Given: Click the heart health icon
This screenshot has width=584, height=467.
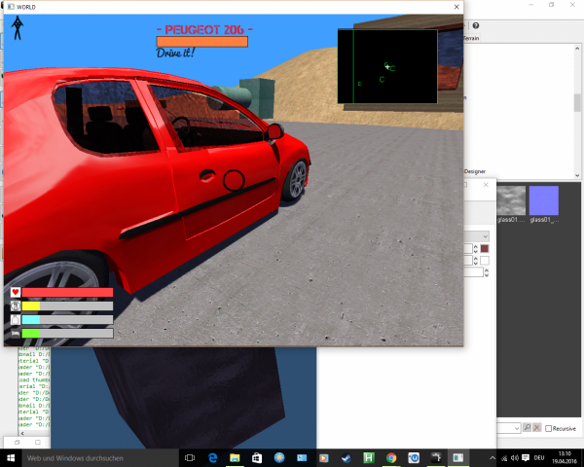Looking at the screenshot, I should 16,292.
